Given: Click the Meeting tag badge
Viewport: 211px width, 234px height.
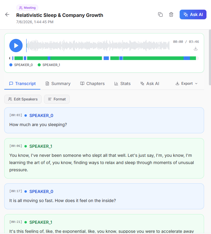Looking at the screenshot, I should [x=27, y=8].
